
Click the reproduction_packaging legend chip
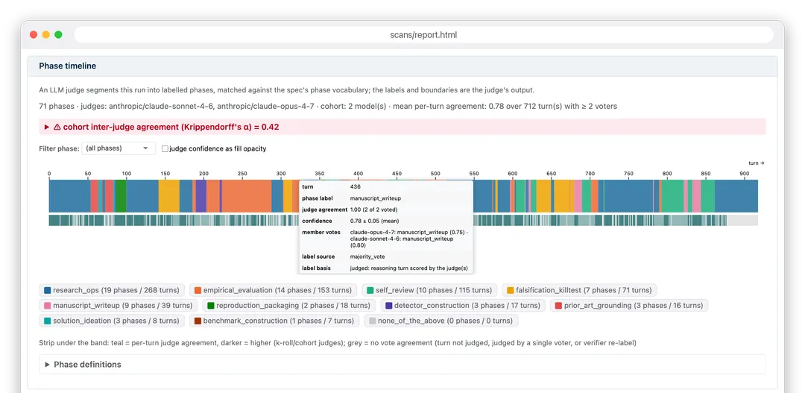pos(288,306)
